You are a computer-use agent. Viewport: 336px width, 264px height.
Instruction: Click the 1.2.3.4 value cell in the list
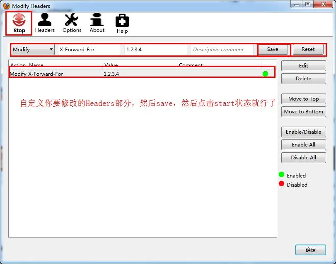click(111, 74)
